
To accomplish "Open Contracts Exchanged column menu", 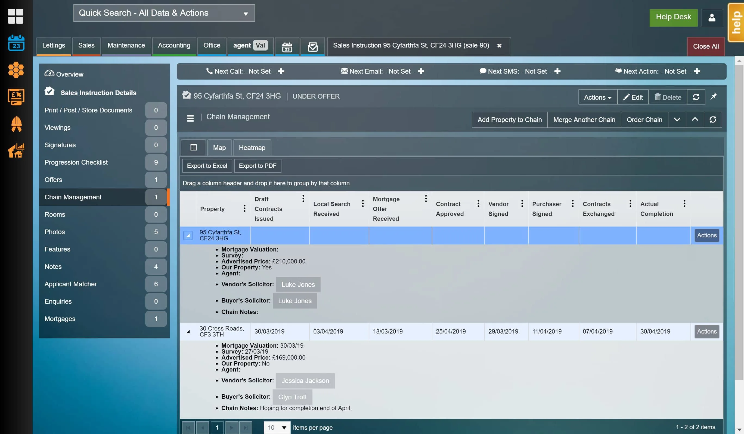I will click(x=630, y=203).
